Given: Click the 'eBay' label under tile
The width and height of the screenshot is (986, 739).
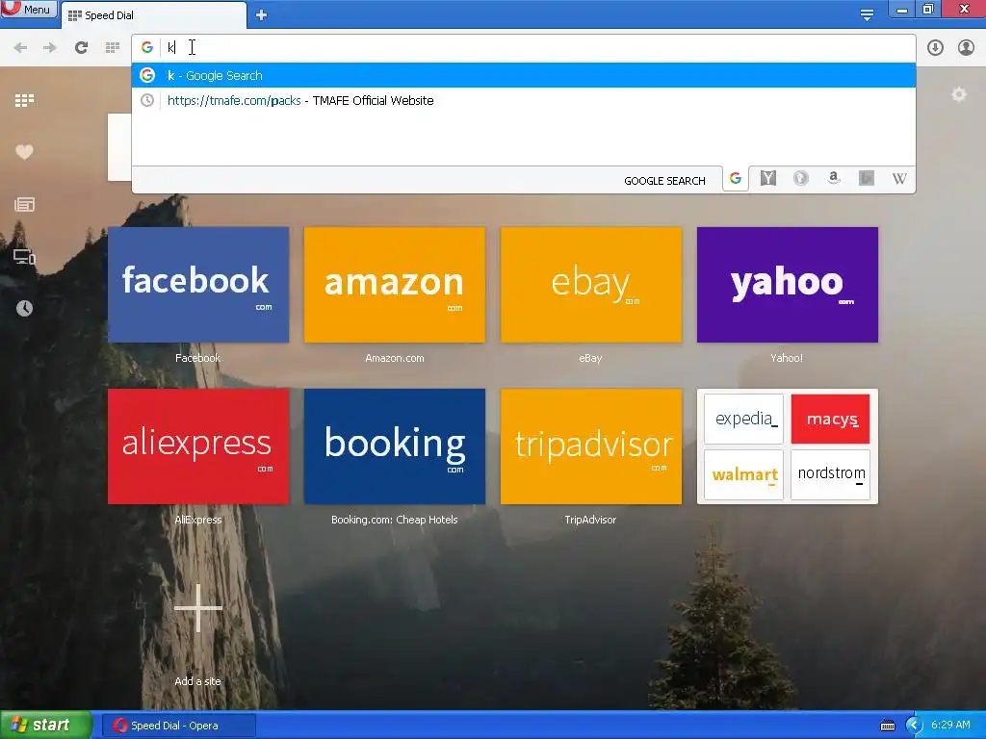Looking at the screenshot, I should click(590, 358).
